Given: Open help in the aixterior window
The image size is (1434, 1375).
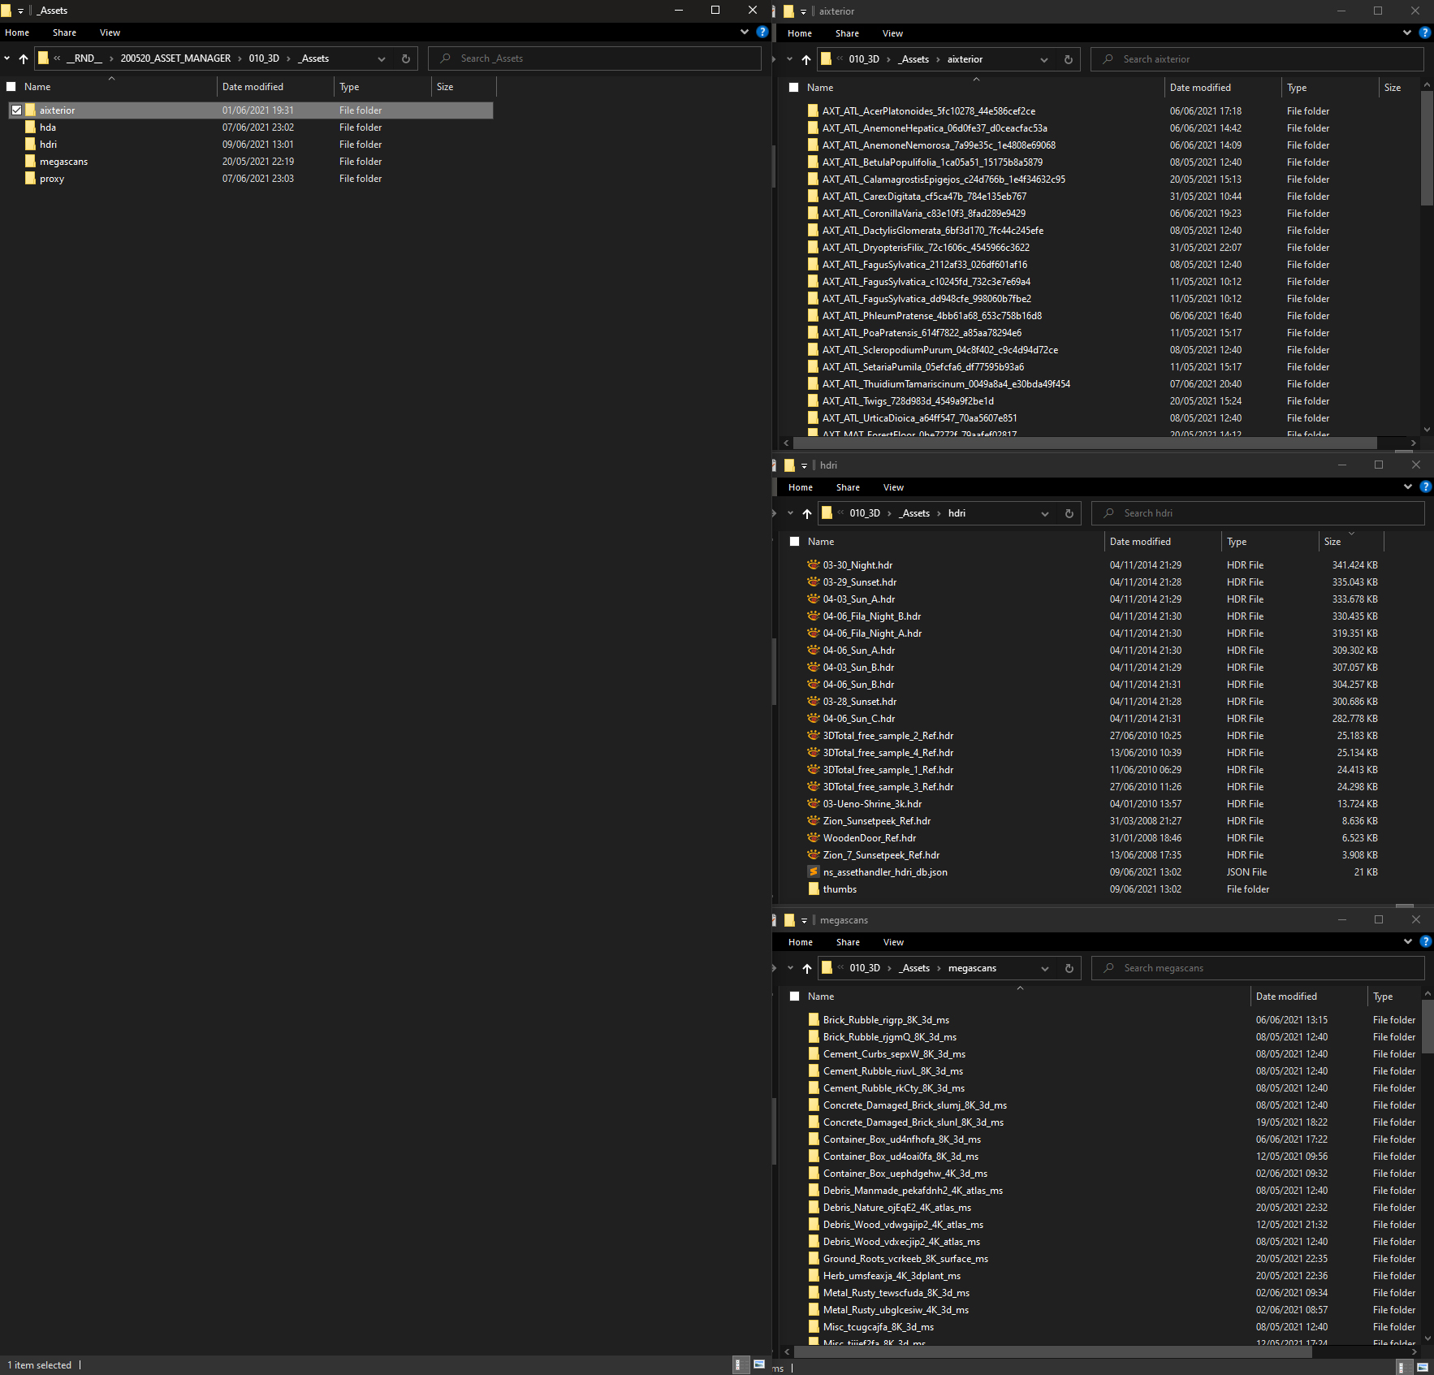Looking at the screenshot, I should (x=1424, y=33).
